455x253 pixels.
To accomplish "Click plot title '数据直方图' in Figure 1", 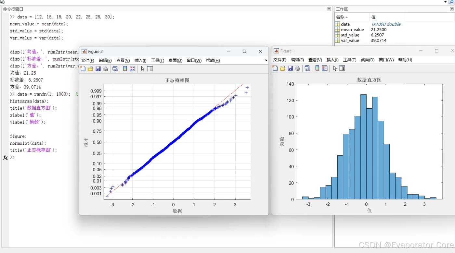I will tap(370, 79).
